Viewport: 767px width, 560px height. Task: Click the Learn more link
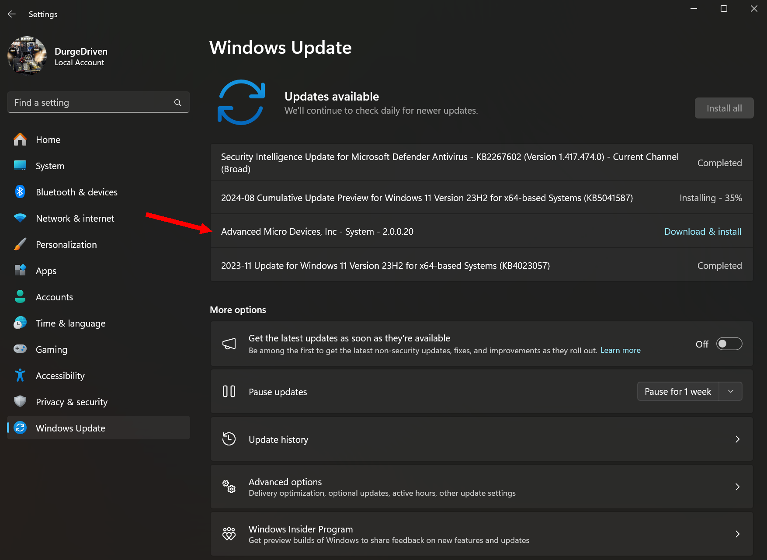pos(620,350)
